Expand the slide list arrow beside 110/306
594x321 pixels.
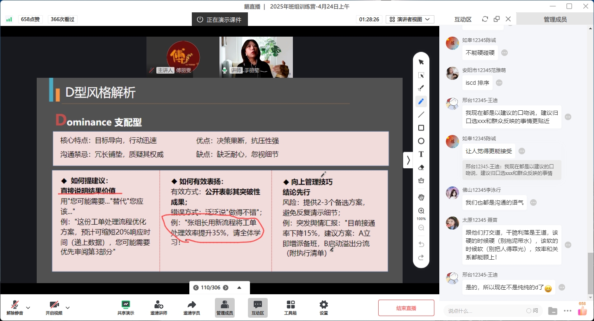click(x=239, y=288)
